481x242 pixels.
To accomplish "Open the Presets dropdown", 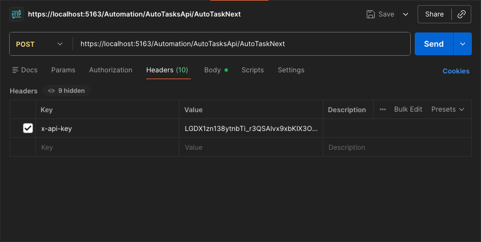I will coord(447,109).
